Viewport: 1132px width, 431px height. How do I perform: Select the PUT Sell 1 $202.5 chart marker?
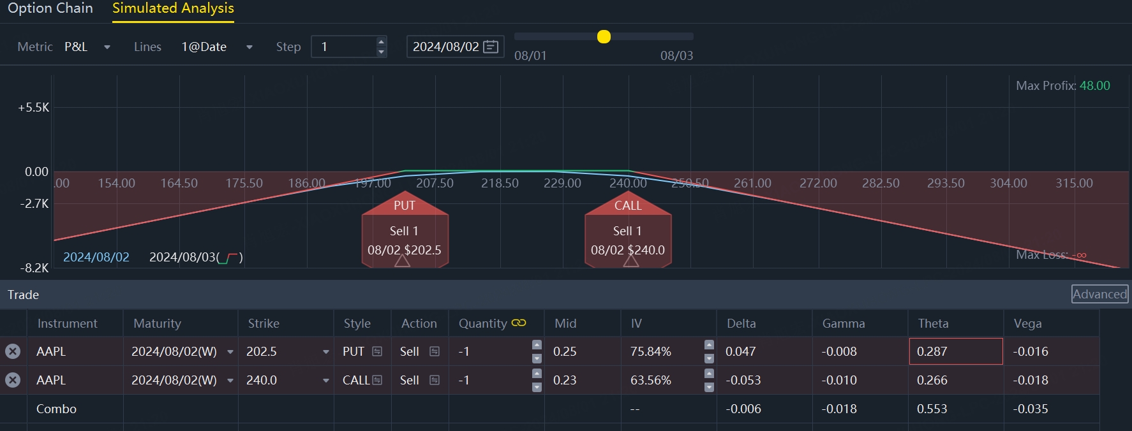(x=405, y=231)
